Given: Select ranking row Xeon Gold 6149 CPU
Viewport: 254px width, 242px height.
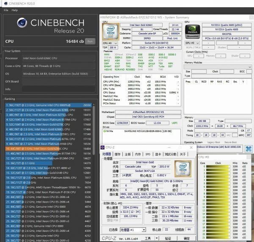Looking at the screenshot, I should tap(49, 173).
